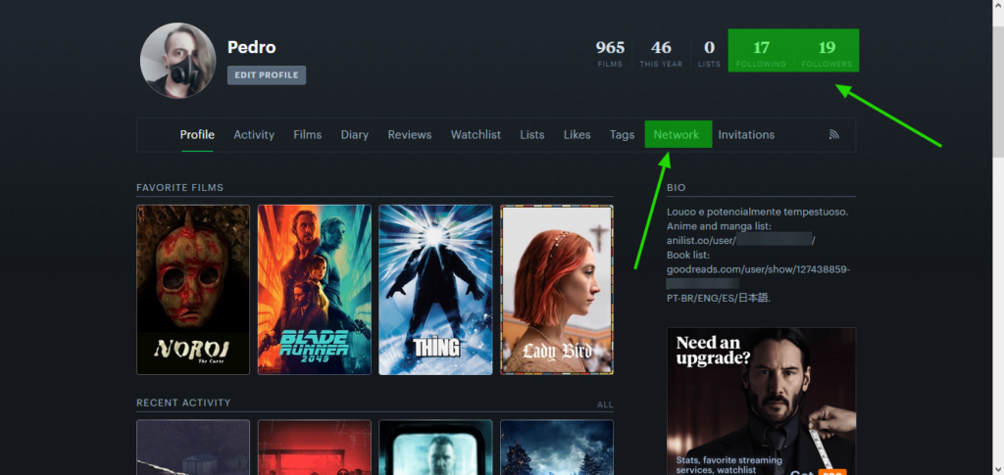Switch to the Activity tab
Image resolution: width=1004 pixels, height=475 pixels.
(254, 135)
